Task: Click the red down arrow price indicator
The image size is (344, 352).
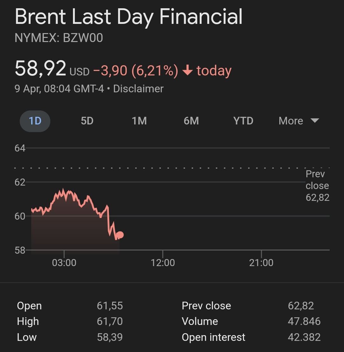Action: point(188,71)
